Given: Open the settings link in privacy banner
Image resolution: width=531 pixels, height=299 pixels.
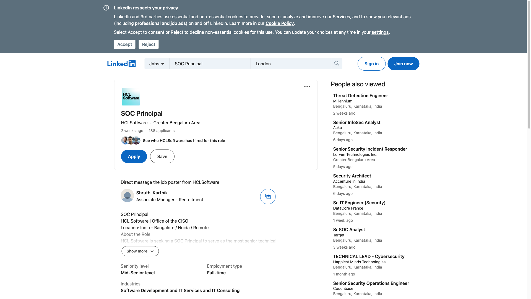Looking at the screenshot, I should [x=380, y=32].
